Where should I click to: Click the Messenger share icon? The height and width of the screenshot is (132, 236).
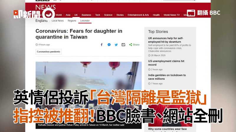[x=109, y=45]
